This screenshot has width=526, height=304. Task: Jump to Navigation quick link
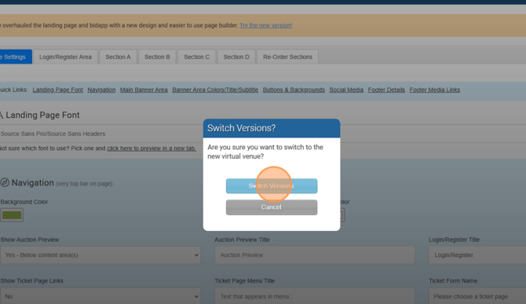click(101, 90)
